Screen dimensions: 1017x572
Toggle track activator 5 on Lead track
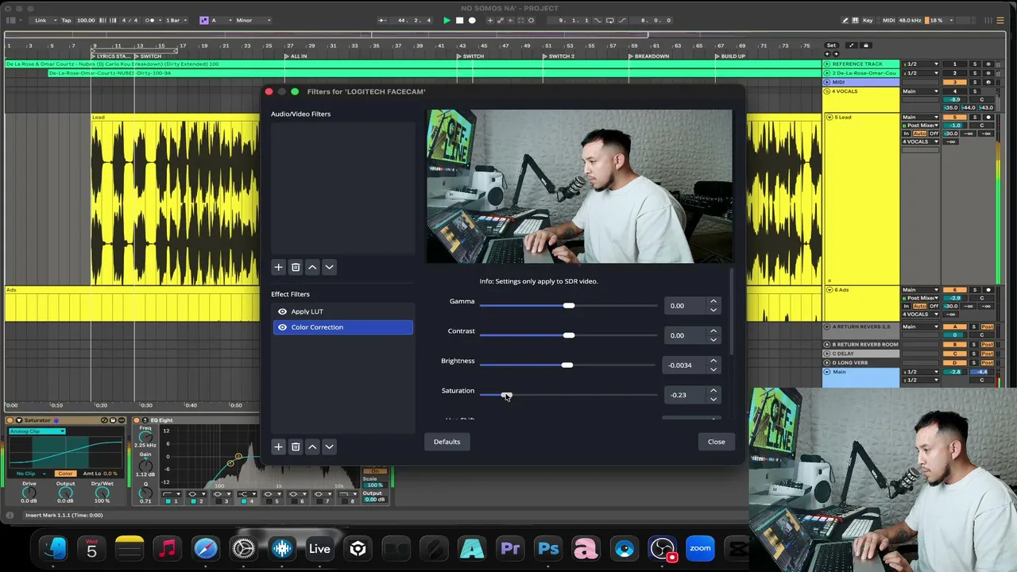click(955, 118)
